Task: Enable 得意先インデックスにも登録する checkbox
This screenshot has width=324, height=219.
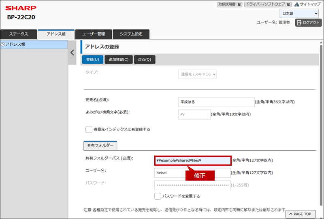Action: point(89,129)
